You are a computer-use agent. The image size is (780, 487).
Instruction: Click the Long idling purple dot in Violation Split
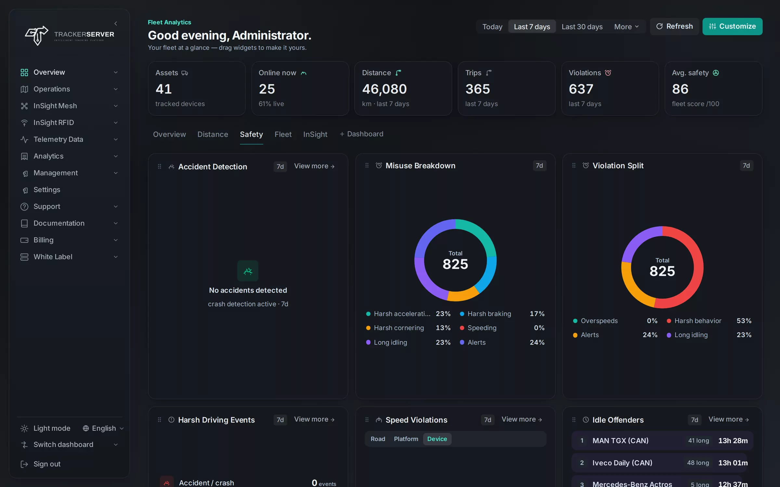pyautogui.click(x=669, y=335)
